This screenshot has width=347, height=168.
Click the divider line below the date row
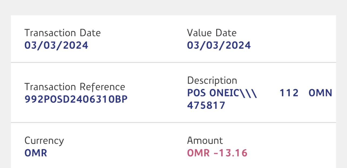coord(173,62)
